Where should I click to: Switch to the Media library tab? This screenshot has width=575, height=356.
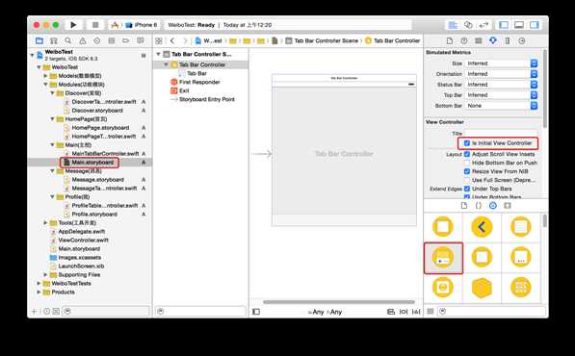point(508,206)
